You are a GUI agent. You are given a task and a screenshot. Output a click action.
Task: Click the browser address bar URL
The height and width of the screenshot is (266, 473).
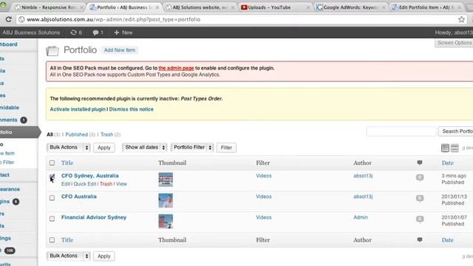pos(113,20)
